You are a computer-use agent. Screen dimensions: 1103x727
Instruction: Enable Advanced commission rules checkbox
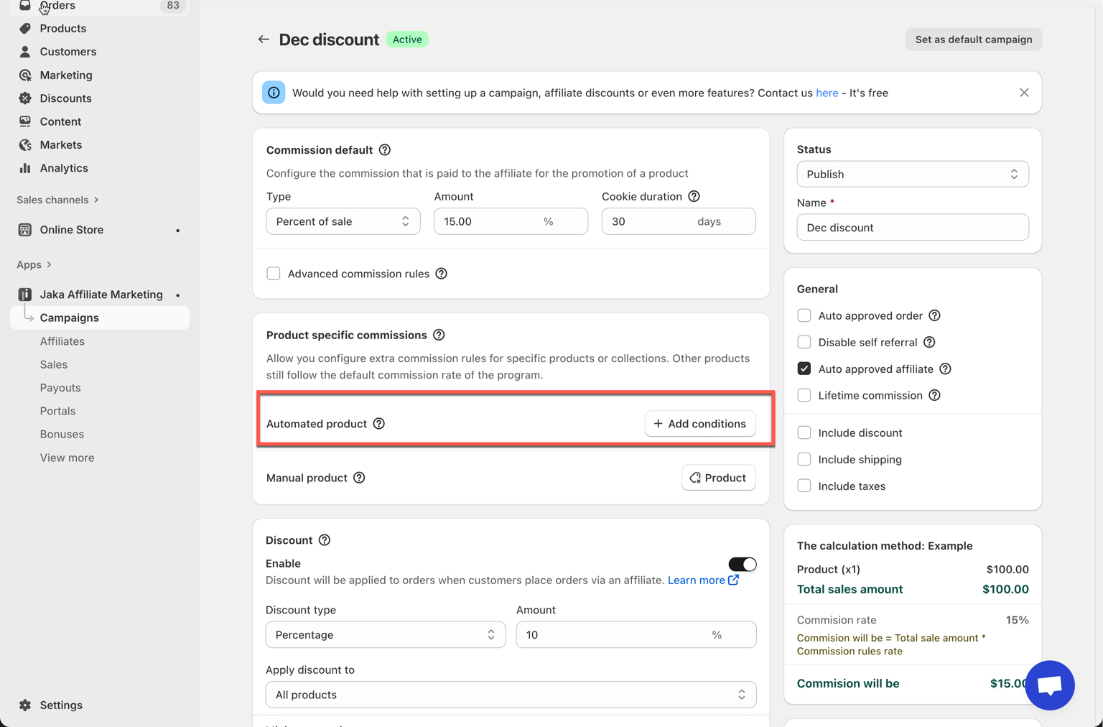tap(274, 274)
